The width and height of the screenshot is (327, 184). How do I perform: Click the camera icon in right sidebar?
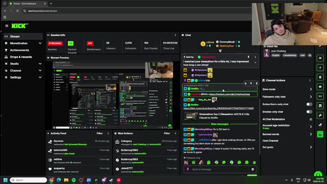click(x=320, y=106)
